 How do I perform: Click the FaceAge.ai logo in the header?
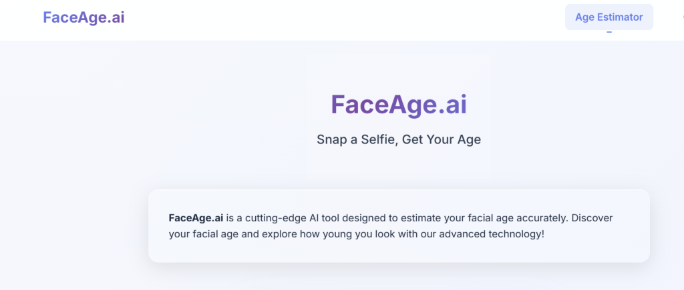83,17
